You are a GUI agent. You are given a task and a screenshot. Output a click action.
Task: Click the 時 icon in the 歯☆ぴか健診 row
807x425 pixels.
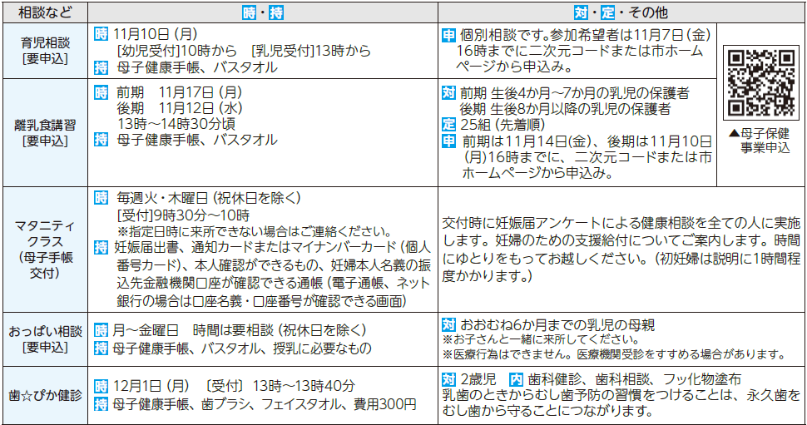point(101,386)
